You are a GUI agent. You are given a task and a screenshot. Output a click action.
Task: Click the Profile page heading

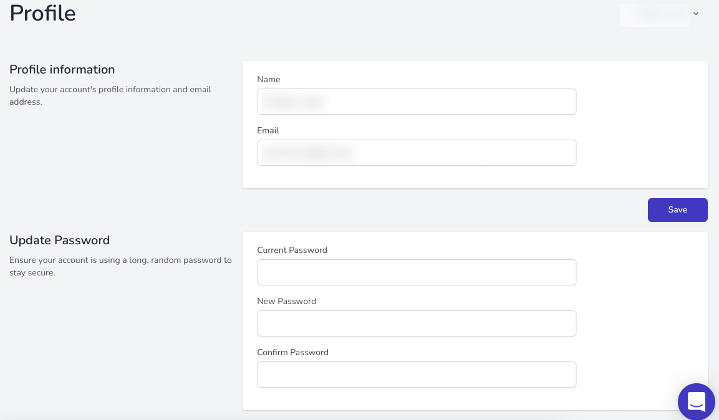tap(42, 13)
